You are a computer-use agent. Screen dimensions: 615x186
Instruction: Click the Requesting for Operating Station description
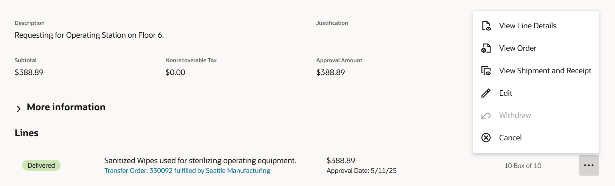[89, 35]
